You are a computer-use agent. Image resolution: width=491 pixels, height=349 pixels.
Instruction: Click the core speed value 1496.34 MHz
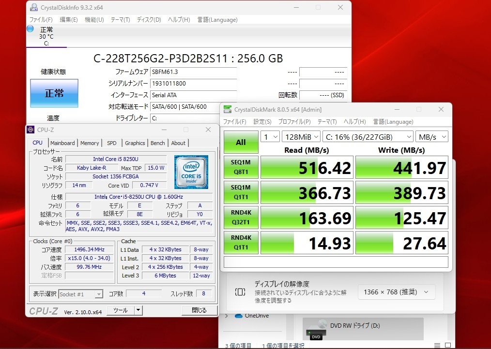point(89,249)
